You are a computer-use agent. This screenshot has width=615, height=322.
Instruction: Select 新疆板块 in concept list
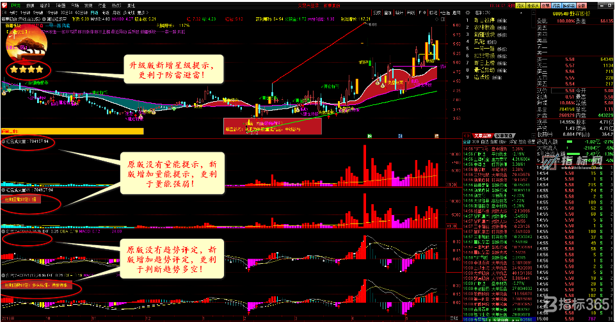pos(484,35)
